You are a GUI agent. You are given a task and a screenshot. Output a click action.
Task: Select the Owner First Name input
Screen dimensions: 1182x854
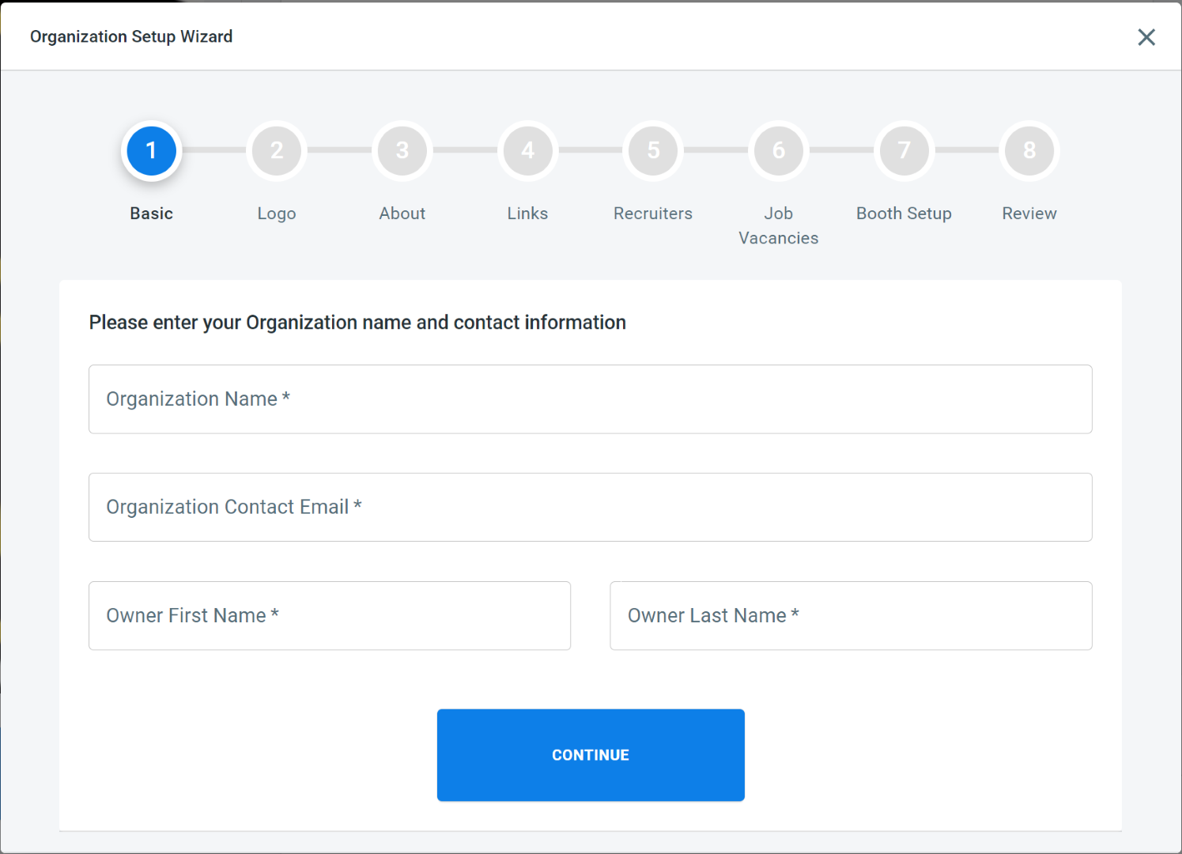(330, 616)
